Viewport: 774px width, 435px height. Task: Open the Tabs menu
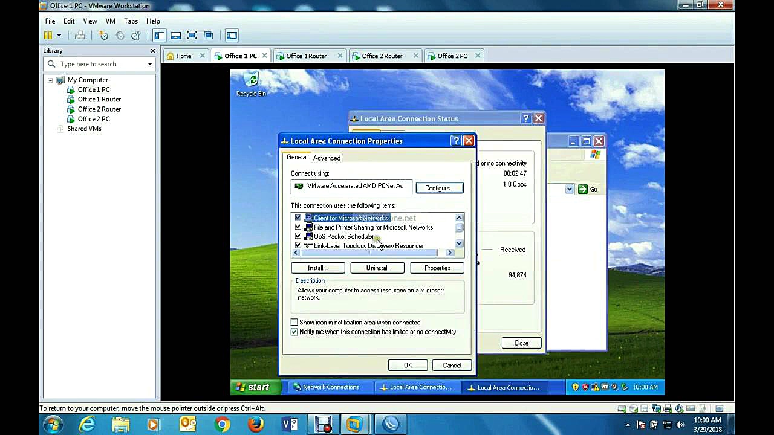[131, 21]
